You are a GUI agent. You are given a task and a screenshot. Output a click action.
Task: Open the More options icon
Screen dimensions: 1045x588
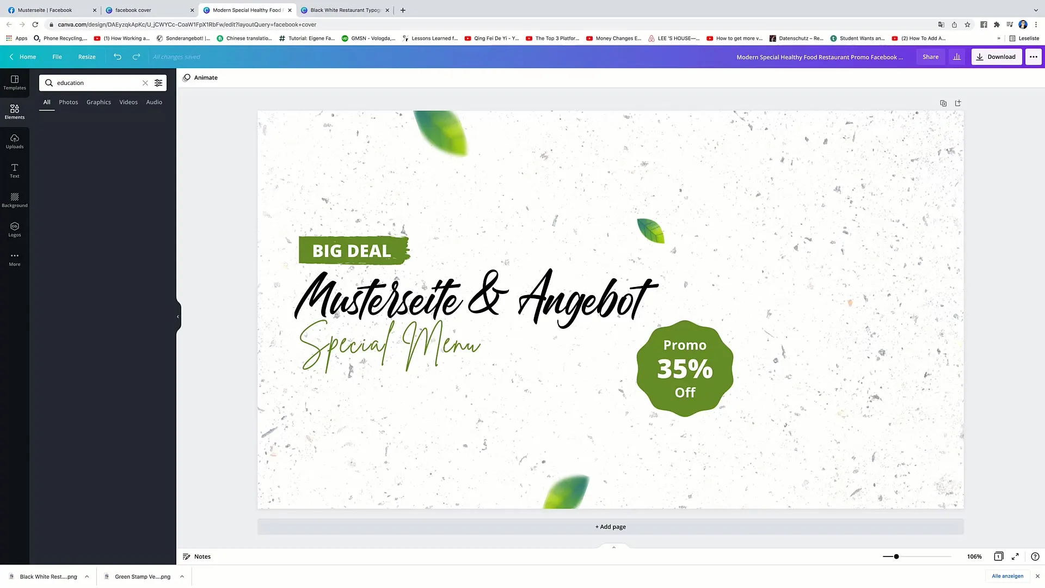[x=1034, y=57]
